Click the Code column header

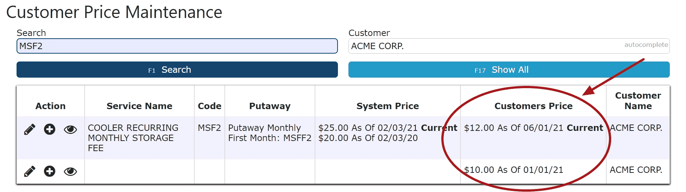[209, 106]
